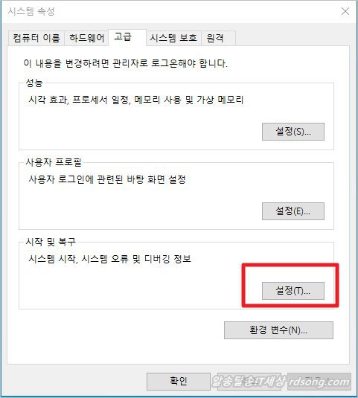Image resolution: width=358 pixels, height=398 pixels.
Task: Close the 시스템 속성 window
Action: [345, 11]
